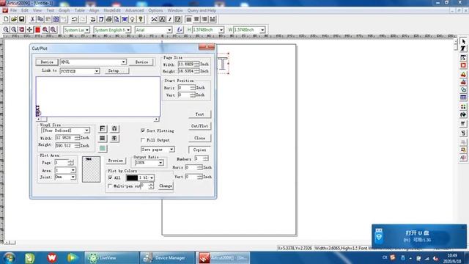Open the Save paper dropdown
Viewport: 469px width, 264px height.
[171, 150]
